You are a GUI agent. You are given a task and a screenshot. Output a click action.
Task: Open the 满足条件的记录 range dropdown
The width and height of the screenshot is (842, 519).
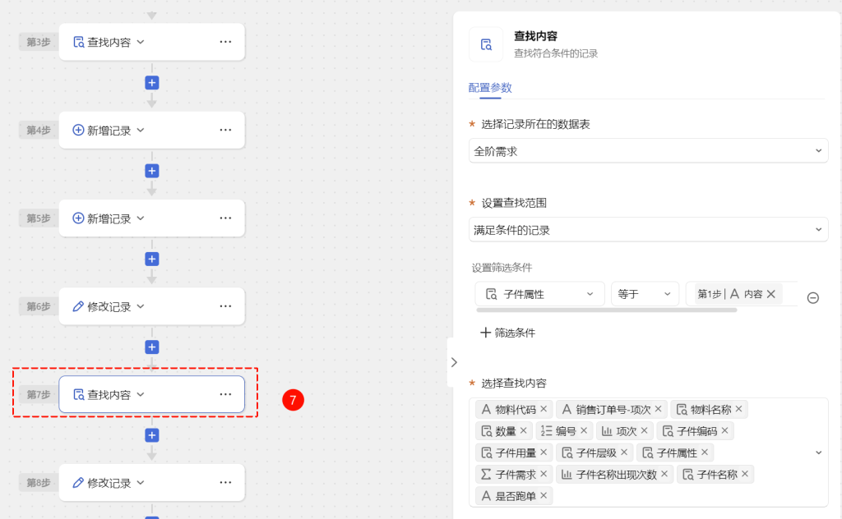648,230
